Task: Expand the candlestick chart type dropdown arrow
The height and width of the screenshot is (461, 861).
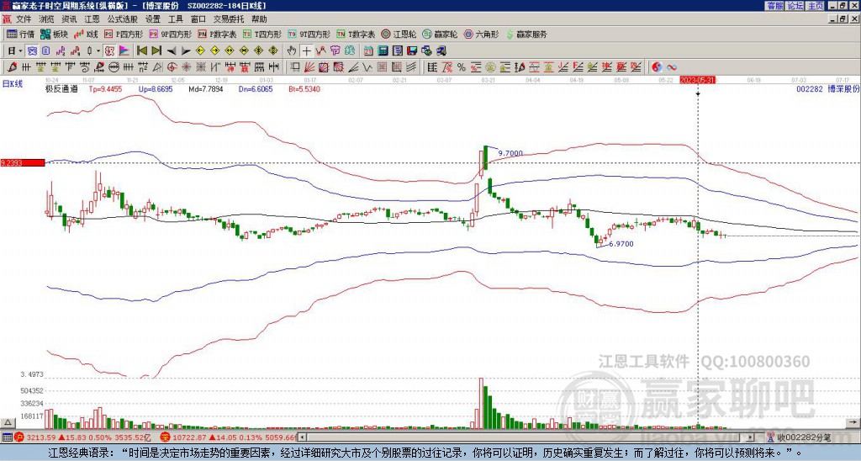Action: [x=98, y=51]
